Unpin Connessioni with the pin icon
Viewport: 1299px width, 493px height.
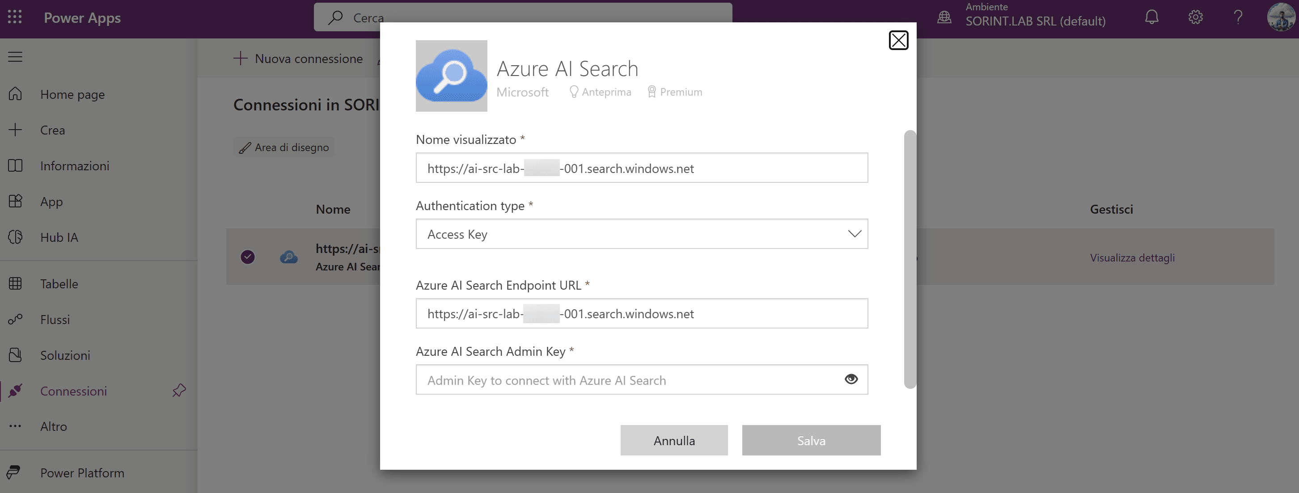pyautogui.click(x=179, y=391)
